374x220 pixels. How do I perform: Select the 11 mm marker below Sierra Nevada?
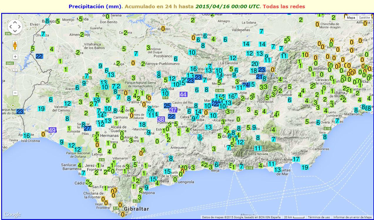[x=258, y=148]
